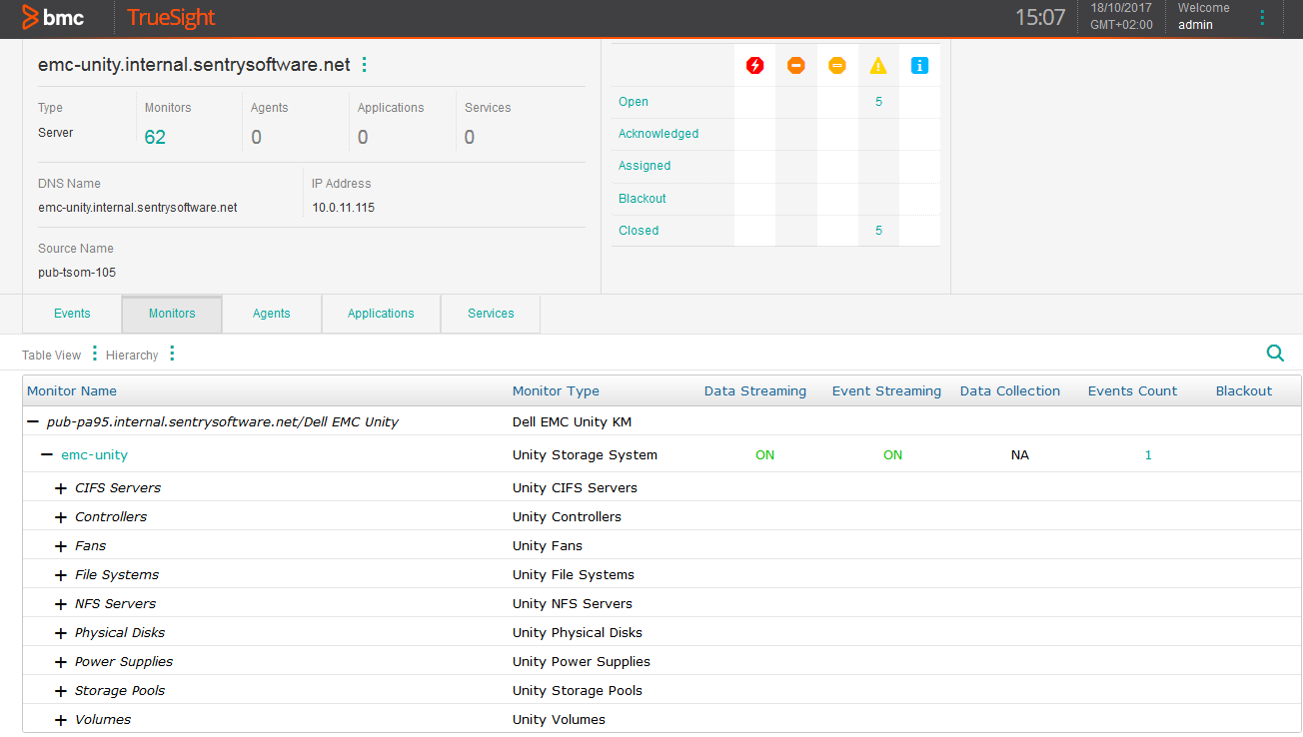Switch to the Events tab
This screenshot has height=737, width=1303.
(x=70, y=313)
